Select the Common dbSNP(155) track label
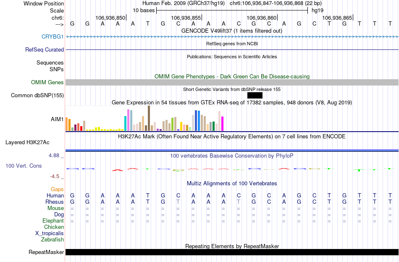399x262 pixels. 37,96
